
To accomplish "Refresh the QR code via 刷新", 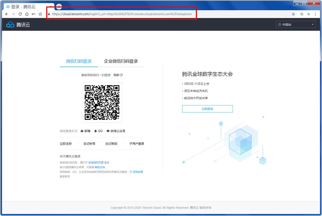I will 118,75.
